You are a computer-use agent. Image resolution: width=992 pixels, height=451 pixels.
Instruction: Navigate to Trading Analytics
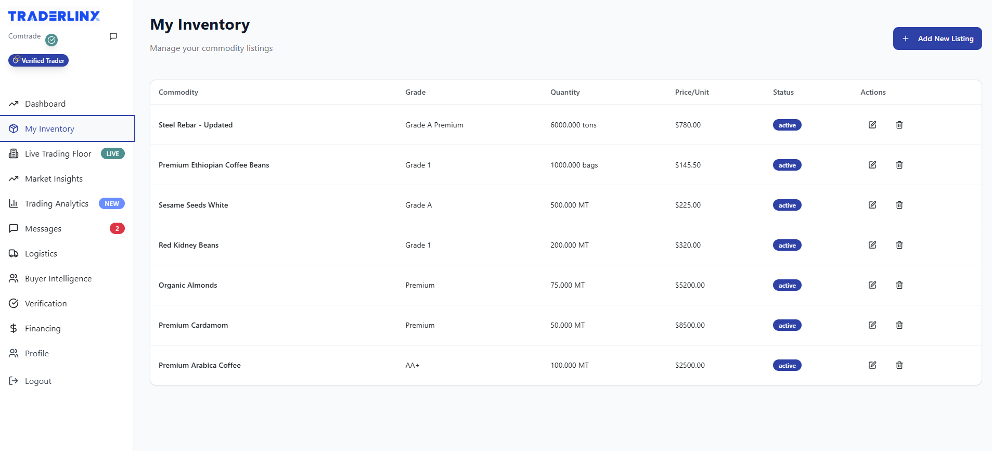[x=57, y=204]
